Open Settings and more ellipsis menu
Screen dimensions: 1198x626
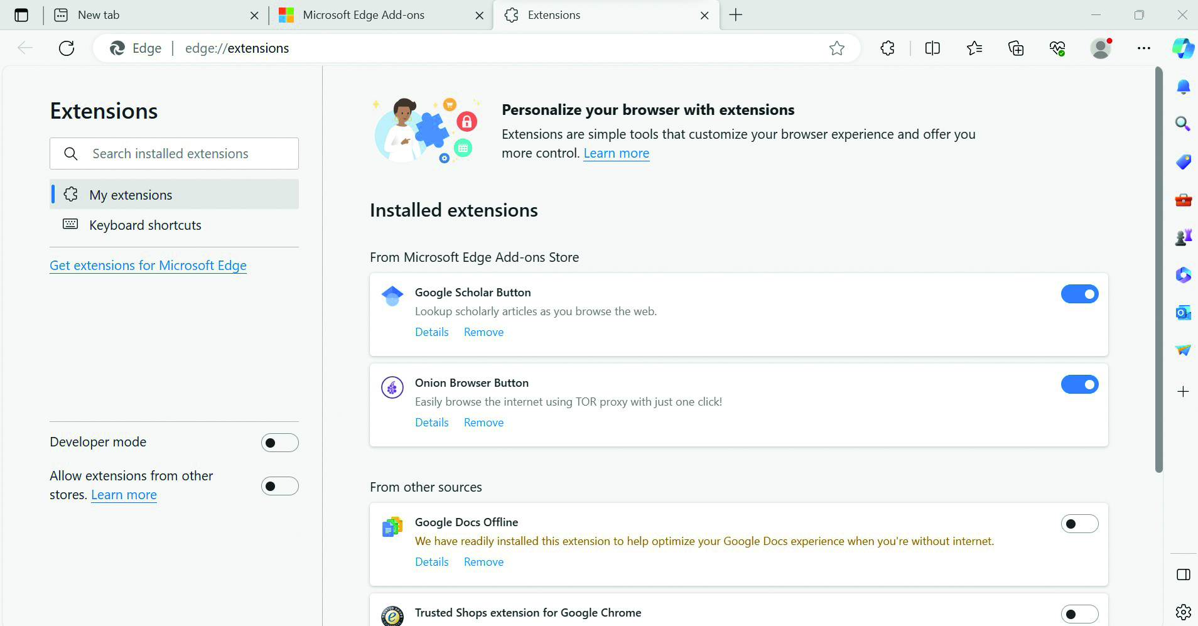point(1144,48)
